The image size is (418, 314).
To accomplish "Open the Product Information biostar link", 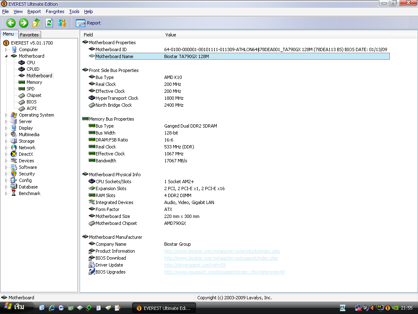I will pos(222,251).
